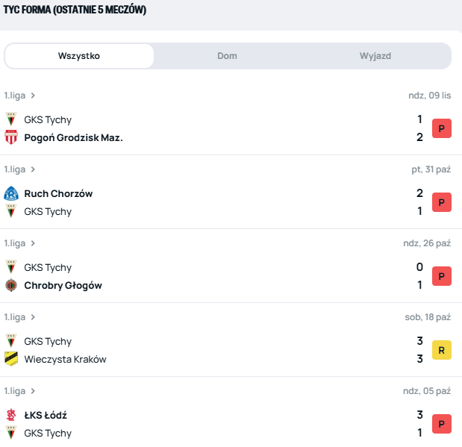This screenshot has width=462, height=447.
Task: Click the red P badge for ŁKS Łódź match
Action: coord(441,424)
